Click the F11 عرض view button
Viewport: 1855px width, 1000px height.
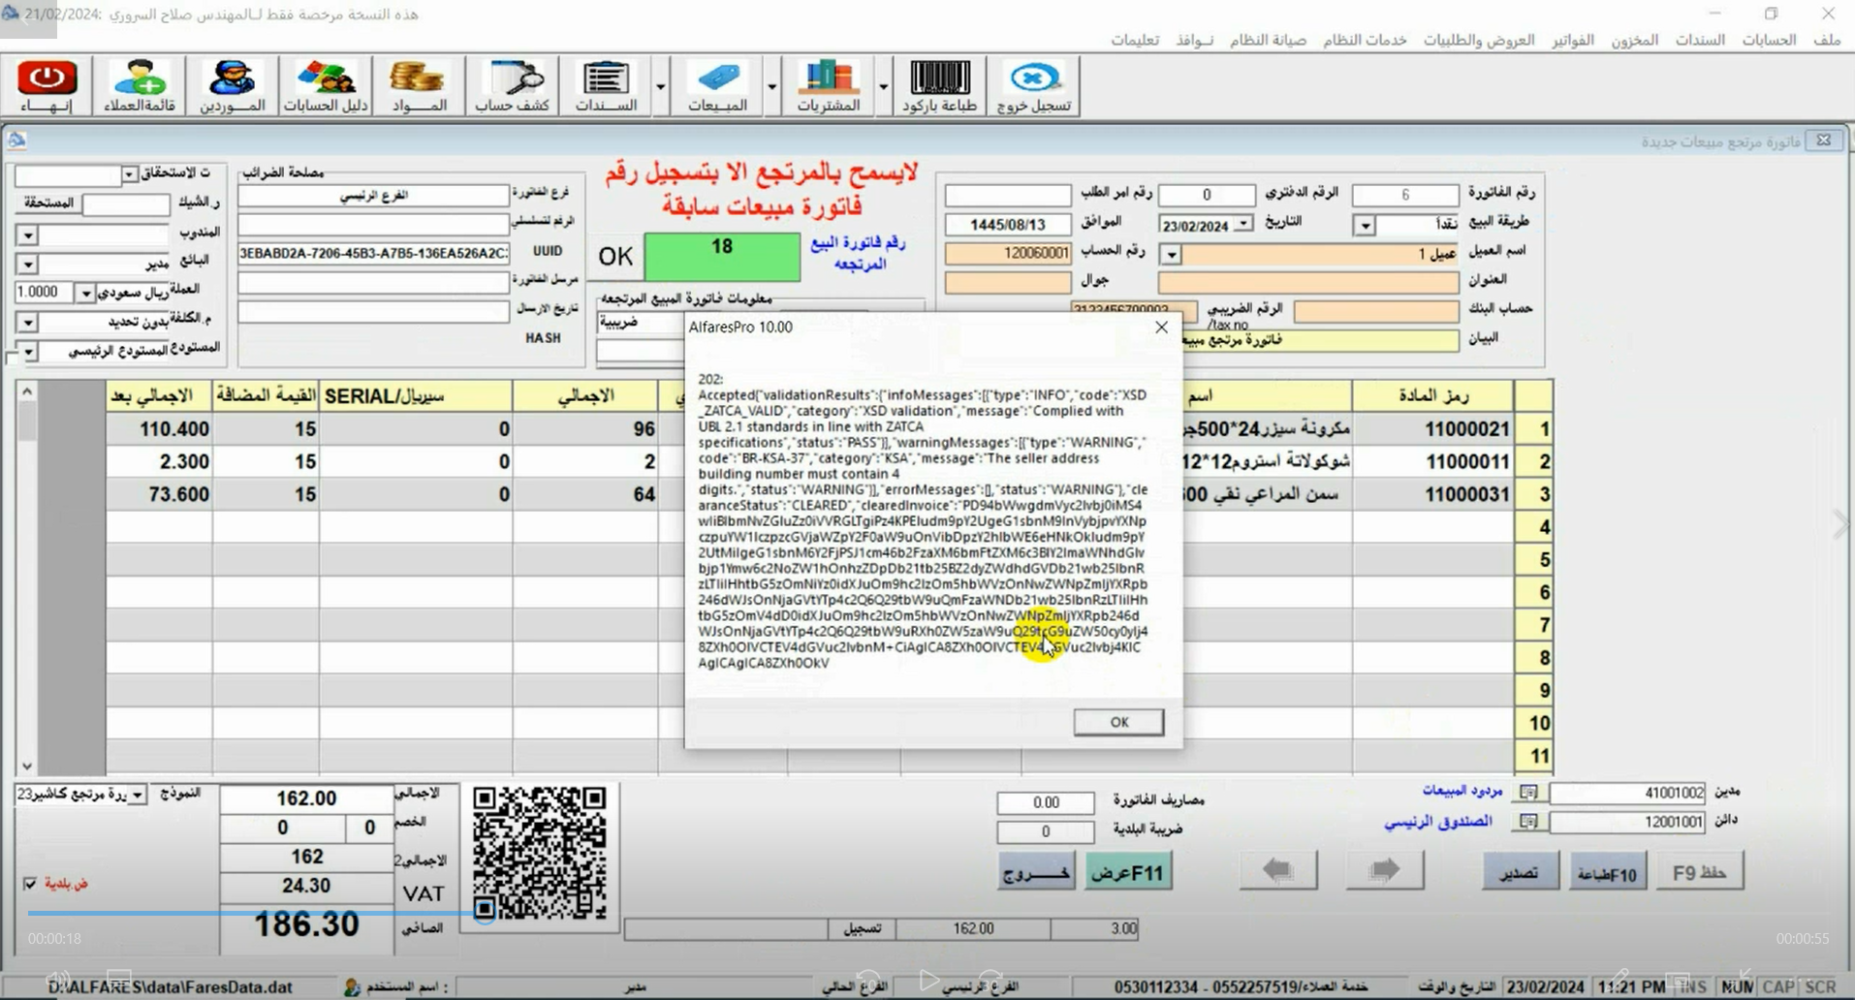(x=1127, y=872)
